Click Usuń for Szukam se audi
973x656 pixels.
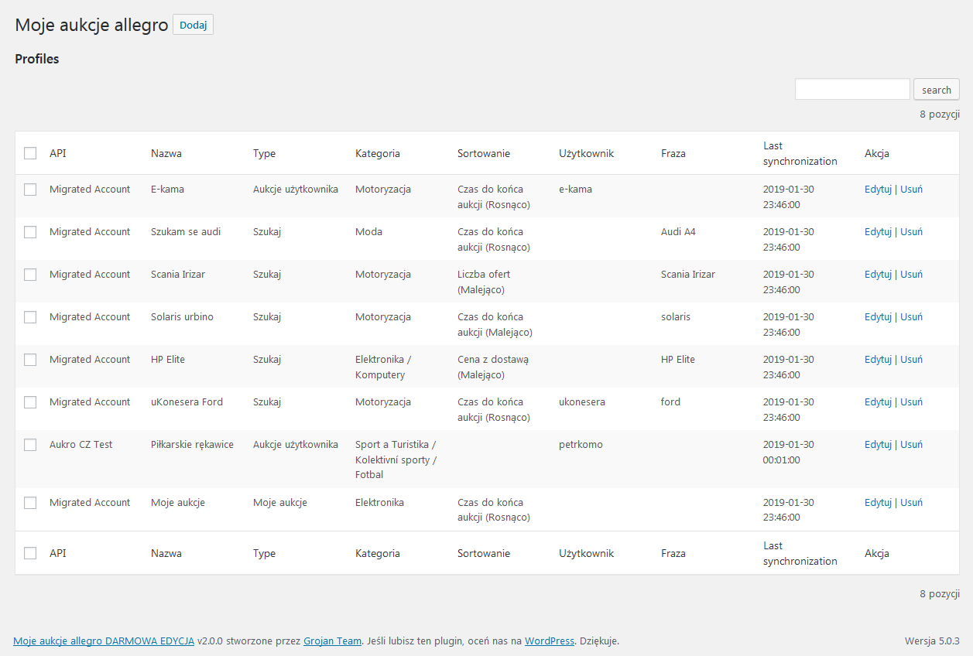pyautogui.click(x=911, y=232)
